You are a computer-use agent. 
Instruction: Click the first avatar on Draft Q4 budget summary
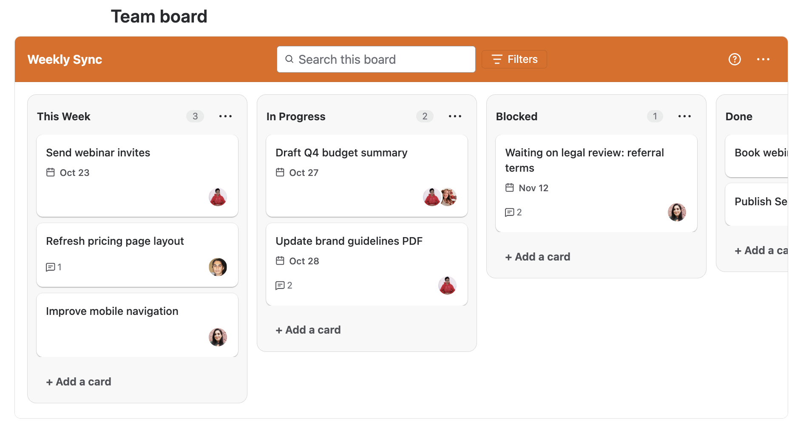point(431,197)
